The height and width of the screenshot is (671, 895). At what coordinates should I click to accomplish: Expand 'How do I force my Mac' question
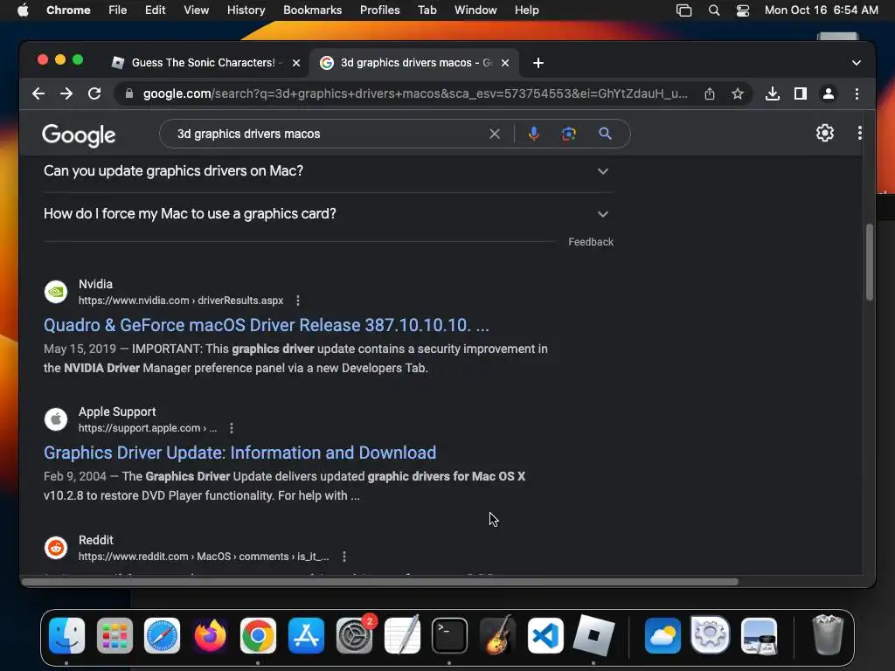(329, 214)
